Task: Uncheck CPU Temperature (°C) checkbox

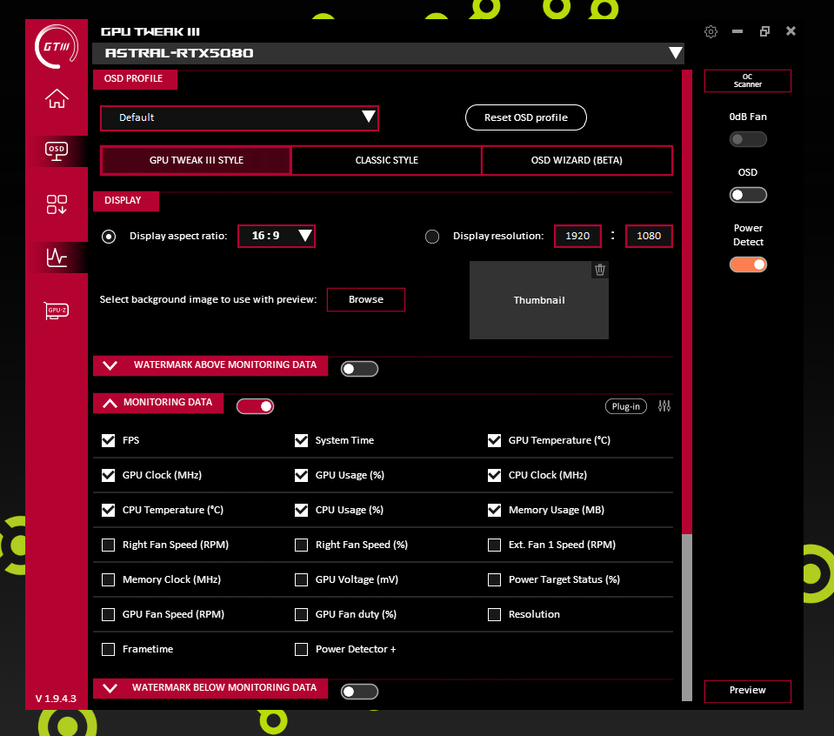Action: 109,511
